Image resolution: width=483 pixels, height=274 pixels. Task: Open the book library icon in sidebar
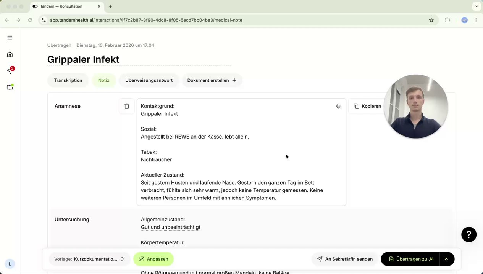pos(10,88)
